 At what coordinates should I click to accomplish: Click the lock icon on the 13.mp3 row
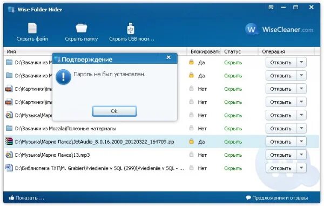coord(191,155)
